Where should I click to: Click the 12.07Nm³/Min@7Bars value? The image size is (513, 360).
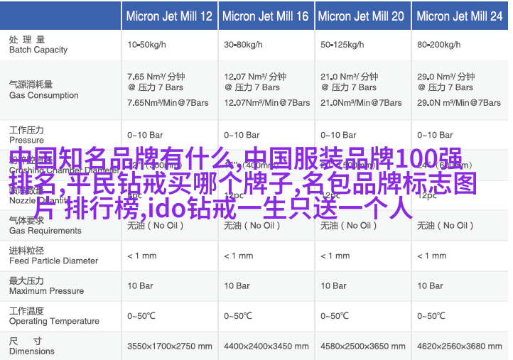pos(267,103)
